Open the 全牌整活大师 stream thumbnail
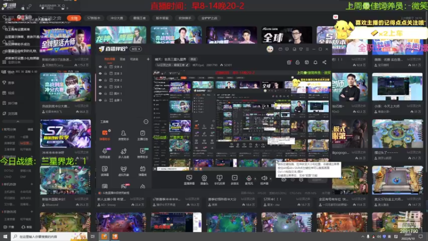This screenshot has width=428, height=241. click(x=65, y=41)
